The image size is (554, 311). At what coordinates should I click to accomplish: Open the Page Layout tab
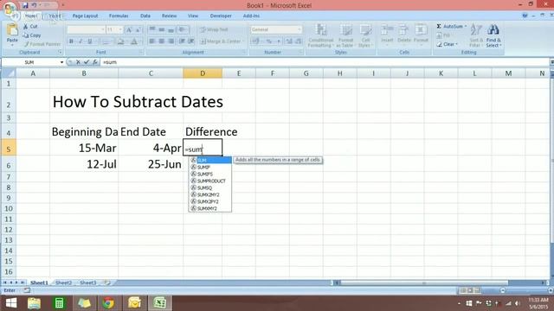[85, 16]
